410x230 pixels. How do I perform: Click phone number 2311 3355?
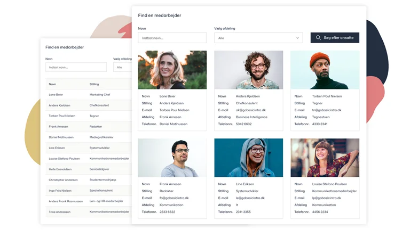243,212
